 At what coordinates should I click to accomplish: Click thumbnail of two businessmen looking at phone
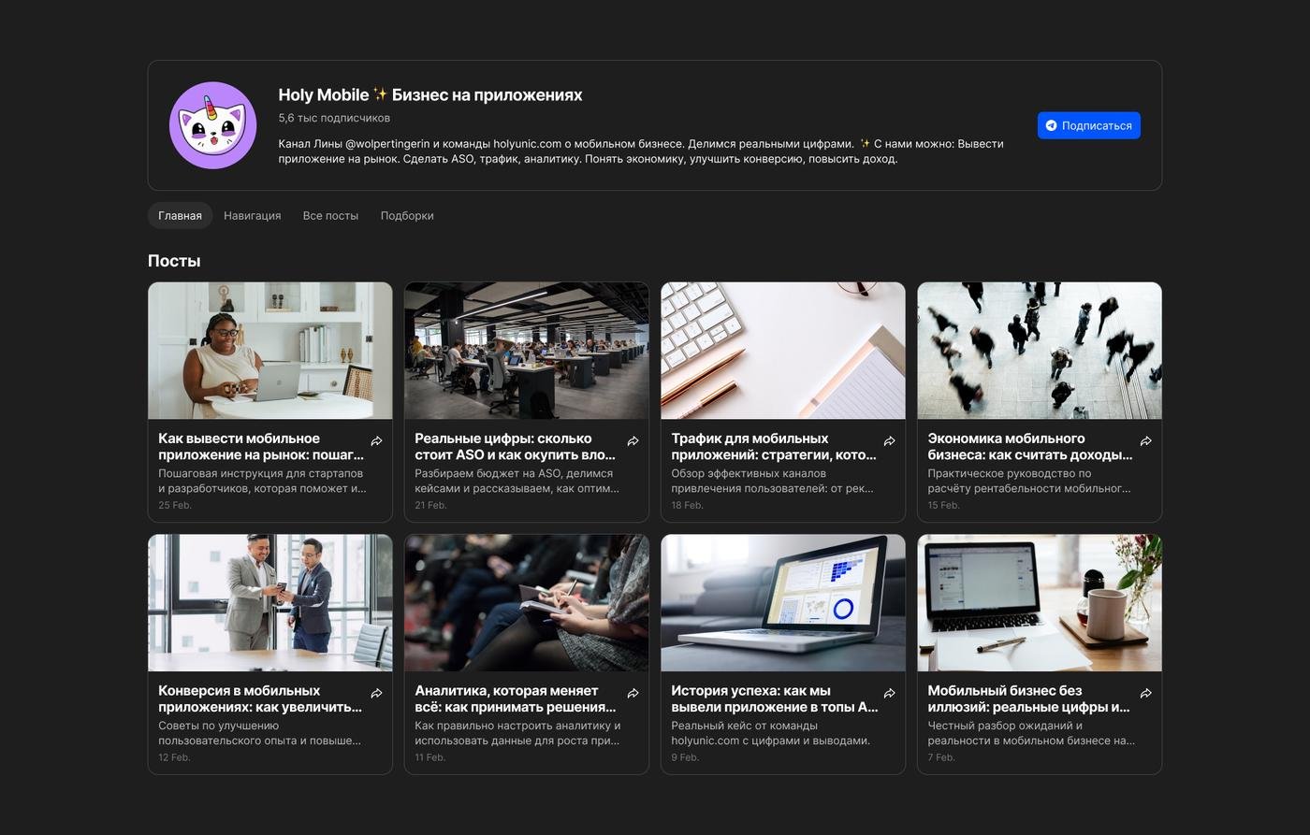click(270, 603)
